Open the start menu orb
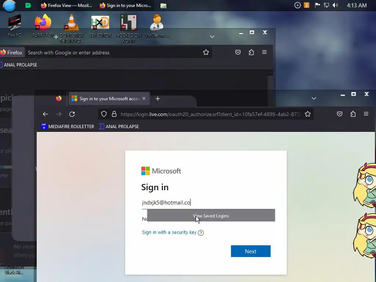 point(9,6)
